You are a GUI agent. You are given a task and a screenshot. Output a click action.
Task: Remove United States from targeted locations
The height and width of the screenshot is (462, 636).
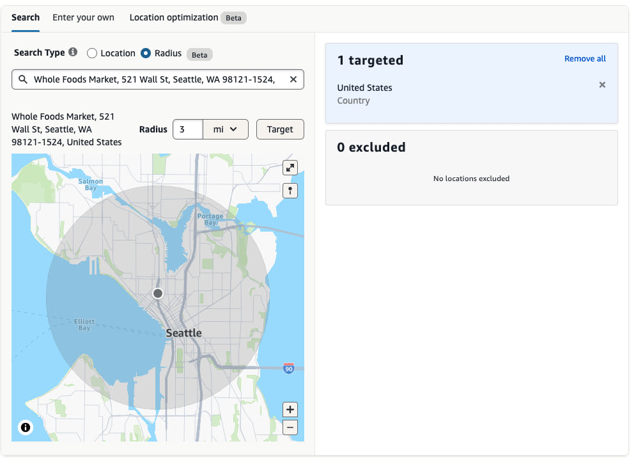(x=601, y=84)
